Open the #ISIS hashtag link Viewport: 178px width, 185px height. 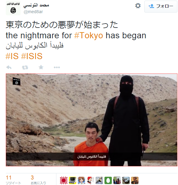32,56
